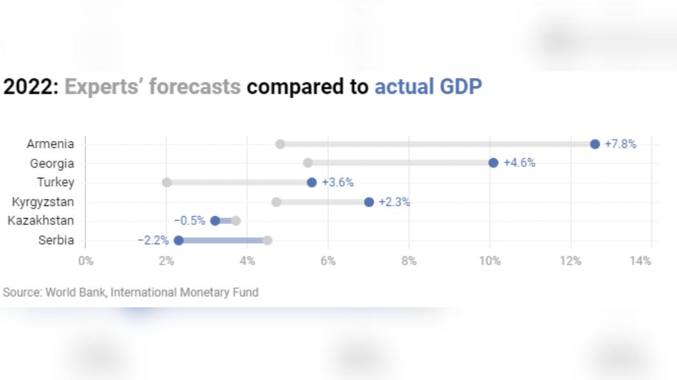Click Armenia's blue actual GDP dot
The width and height of the screenshot is (677, 380).
click(x=595, y=144)
